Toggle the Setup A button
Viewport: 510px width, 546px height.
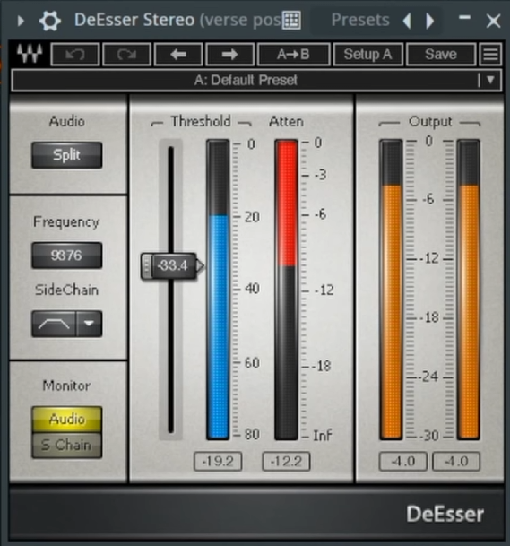[x=368, y=55]
